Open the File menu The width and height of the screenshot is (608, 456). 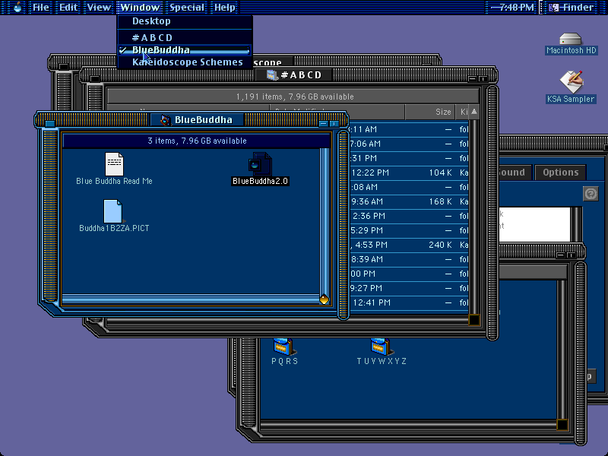40,7
